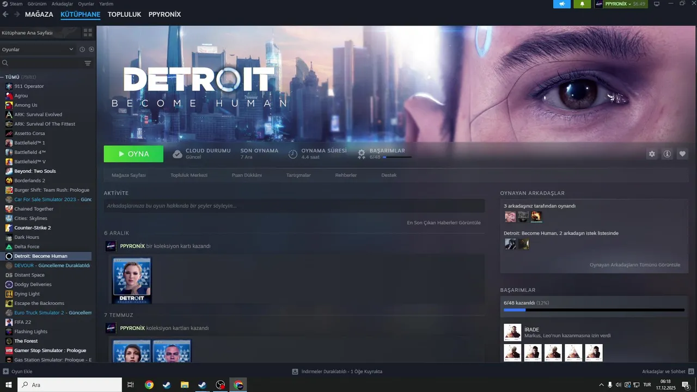
Task: View all Oynayan Arkadaşlar link
Action: click(635, 265)
